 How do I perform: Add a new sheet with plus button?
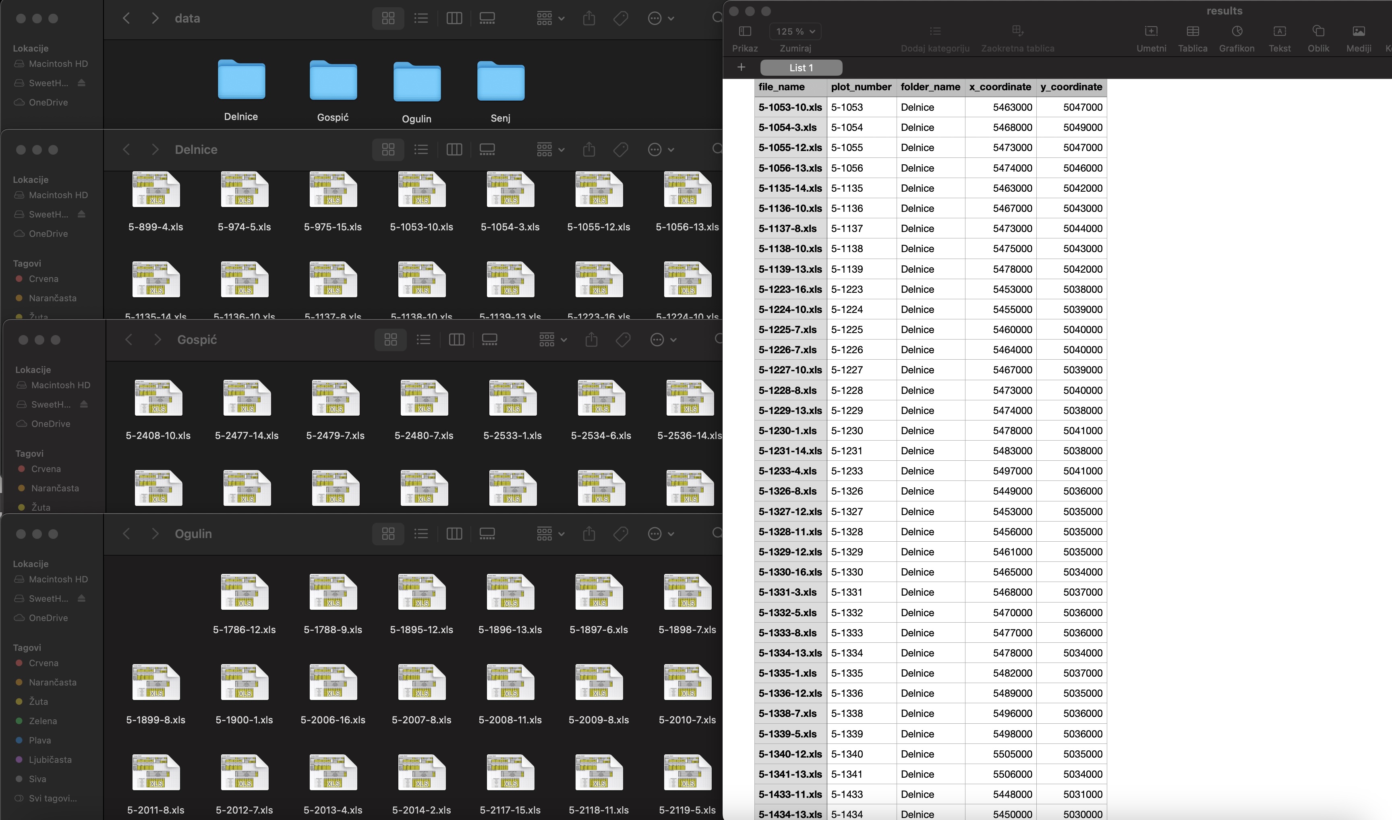[741, 67]
